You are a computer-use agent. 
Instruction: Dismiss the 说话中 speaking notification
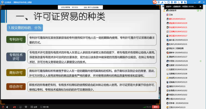point(200,7)
